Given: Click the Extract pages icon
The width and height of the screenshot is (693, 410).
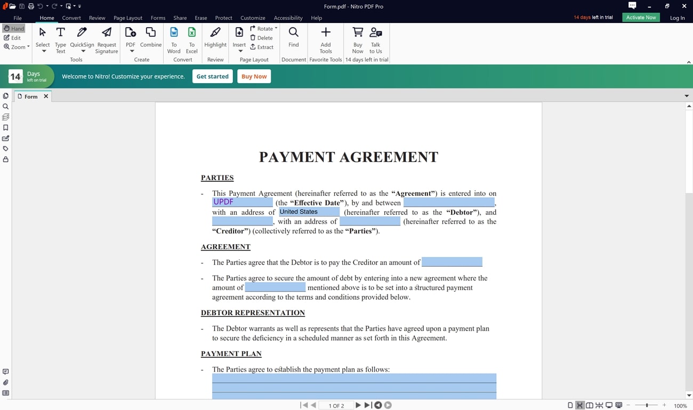Looking at the screenshot, I should coord(262,47).
